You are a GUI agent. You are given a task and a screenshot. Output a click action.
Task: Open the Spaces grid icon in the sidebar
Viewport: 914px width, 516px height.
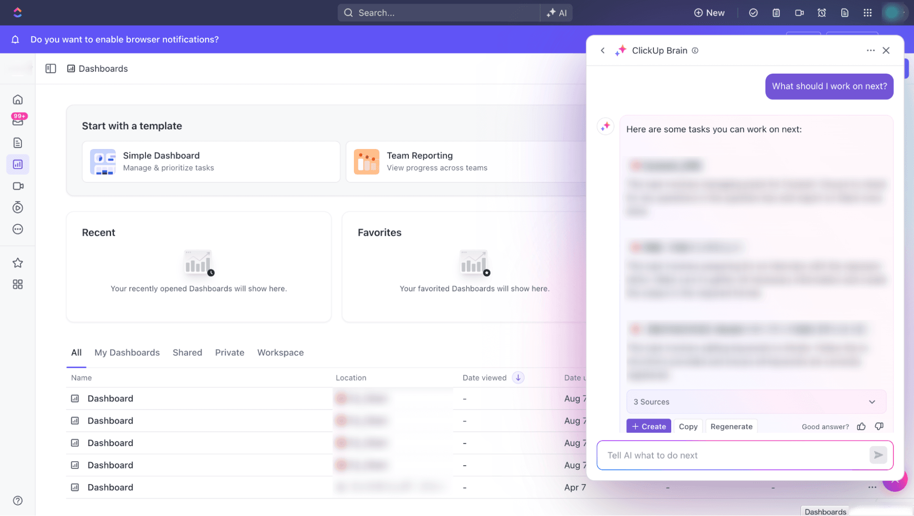[x=18, y=285]
